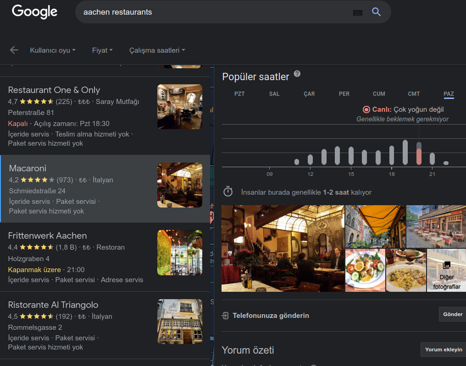This screenshot has width=466, height=366.
Task: Click the Schmiedstraße 24 address
Action: coord(37,191)
